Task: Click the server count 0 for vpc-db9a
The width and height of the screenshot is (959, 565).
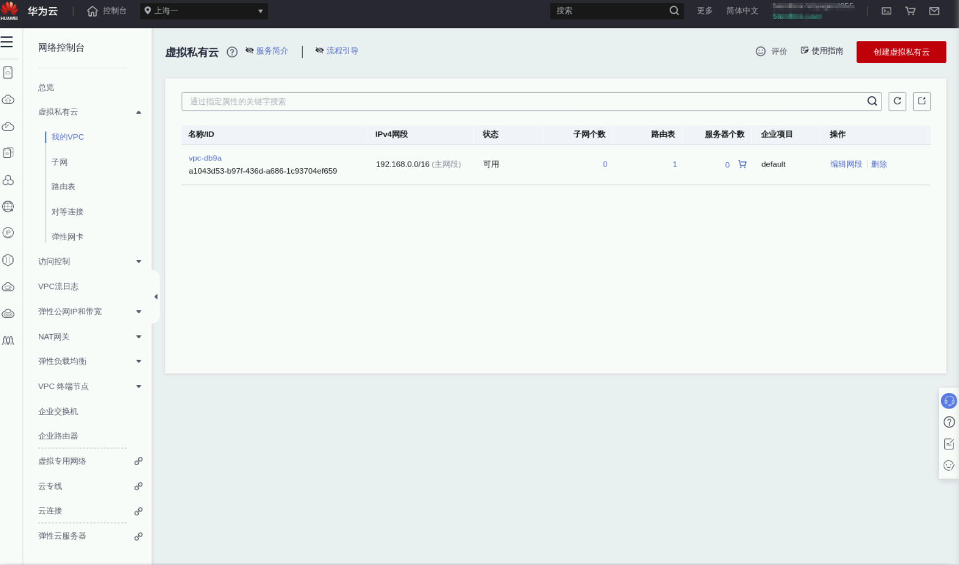Action: (x=727, y=165)
